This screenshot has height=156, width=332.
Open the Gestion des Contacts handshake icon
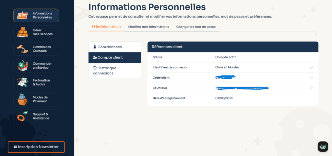point(22,49)
